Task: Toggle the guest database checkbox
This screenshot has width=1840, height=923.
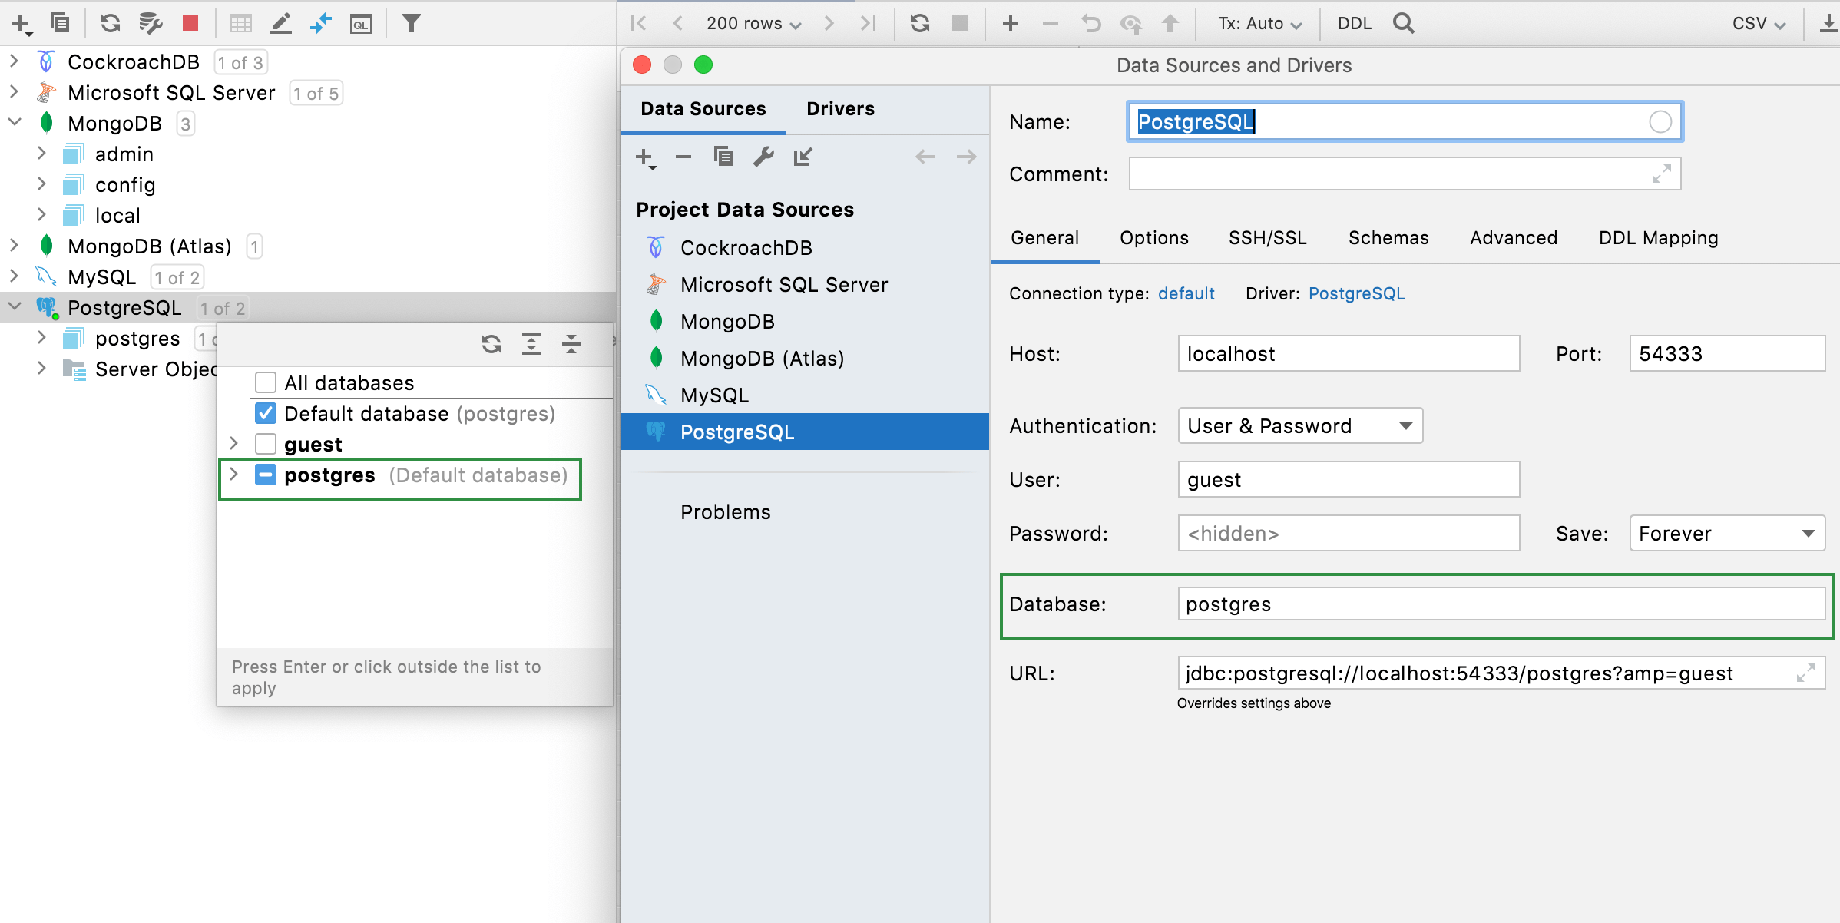Action: click(x=265, y=445)
